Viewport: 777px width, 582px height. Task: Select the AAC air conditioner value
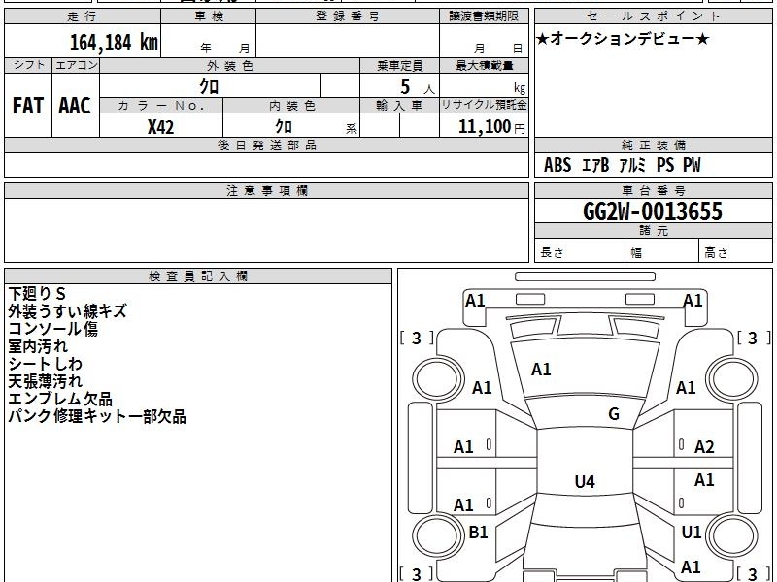click(x=75, y=106)
